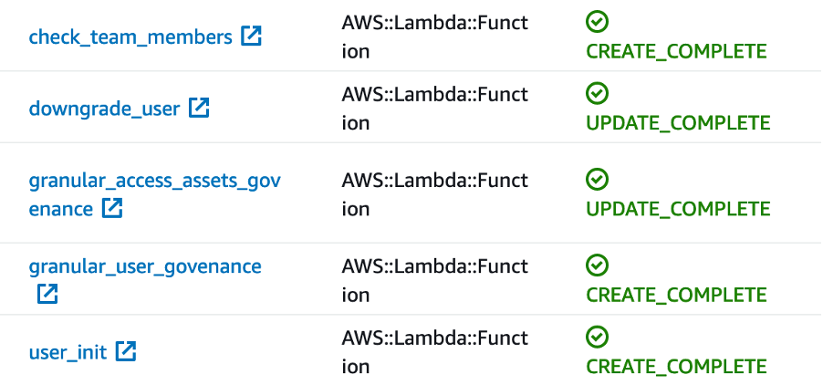Click the AWS::Lambda::Function type in user_init row
Screen dimensions: 823x385
pyautogui.click(x=434, y=352)
